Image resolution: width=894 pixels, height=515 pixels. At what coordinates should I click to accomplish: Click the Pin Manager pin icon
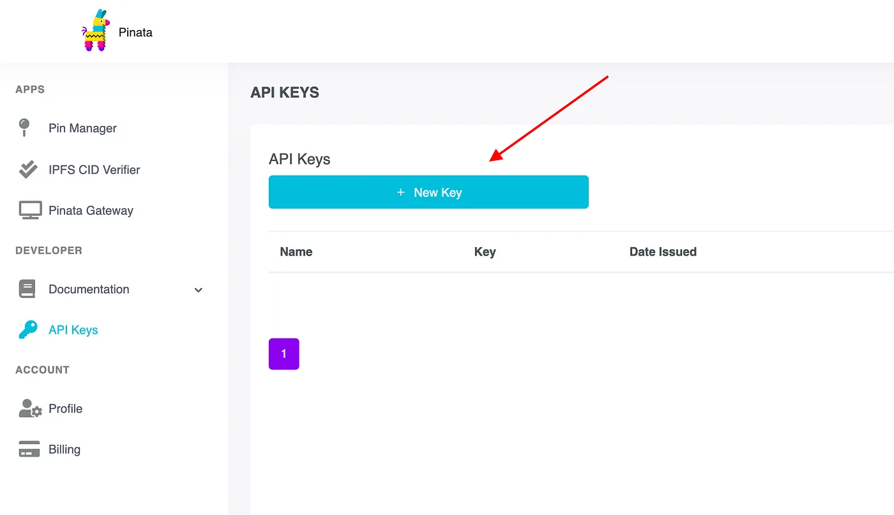(25, 127)
